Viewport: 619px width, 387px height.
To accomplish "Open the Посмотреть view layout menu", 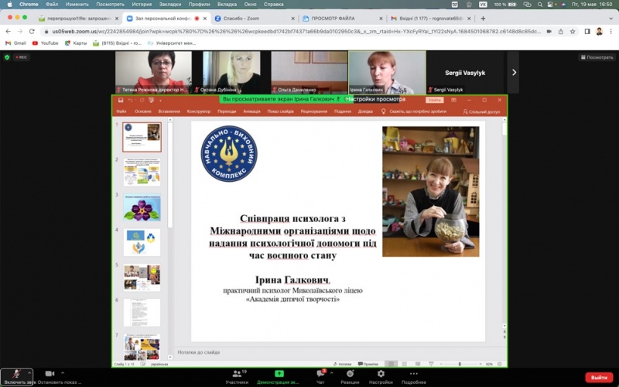I will pos(597,57).
